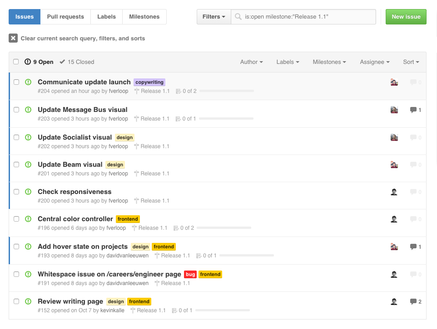
Task: Open the Filters dropdown
Action: click(x=214, y=17)
